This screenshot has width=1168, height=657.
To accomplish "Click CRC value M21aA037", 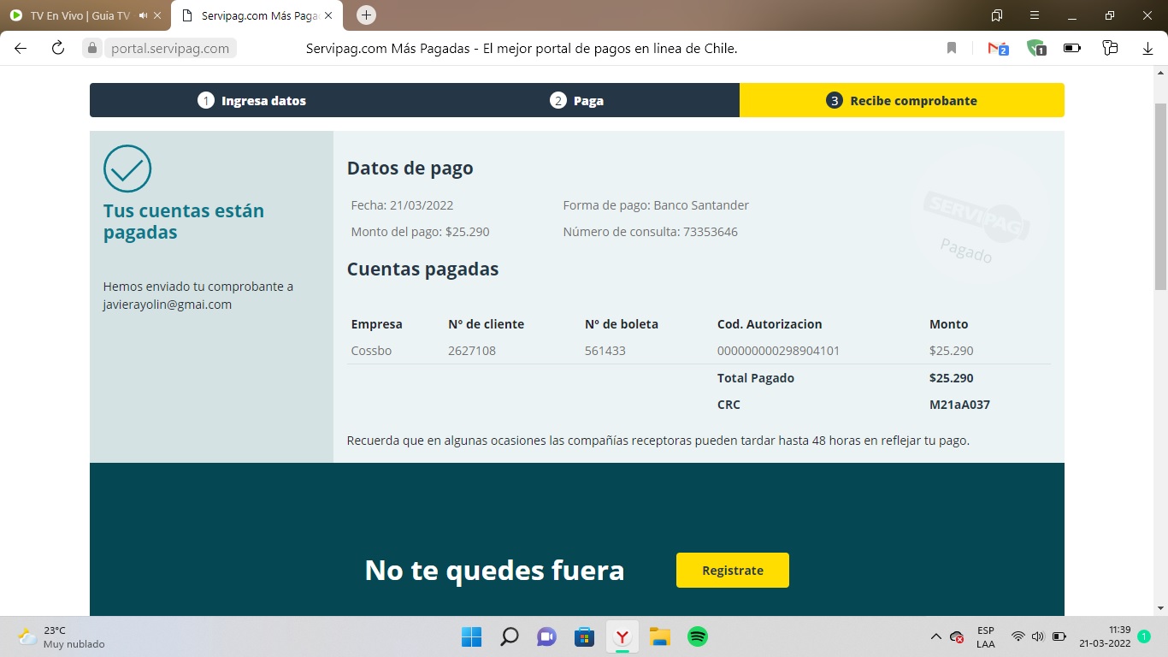I will click(960, 405).
